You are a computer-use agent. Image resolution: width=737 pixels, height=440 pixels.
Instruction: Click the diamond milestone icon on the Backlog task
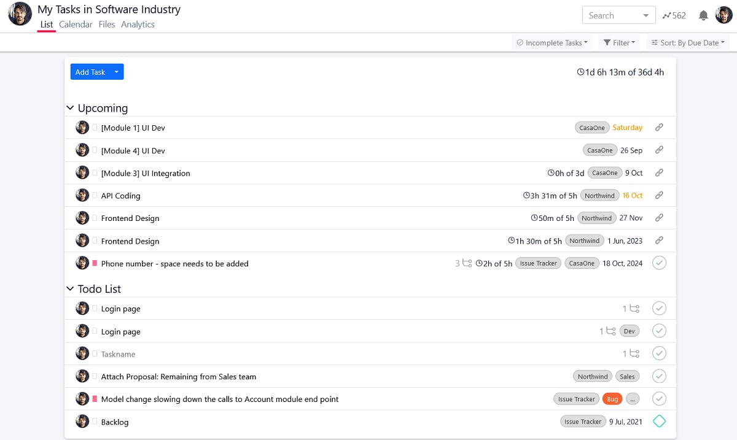[x=660, y=421]
